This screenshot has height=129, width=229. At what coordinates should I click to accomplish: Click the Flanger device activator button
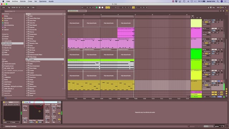tap(23, 102)
